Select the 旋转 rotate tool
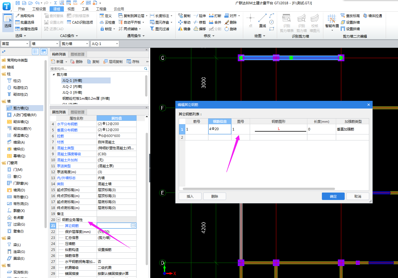 [230, 29]
